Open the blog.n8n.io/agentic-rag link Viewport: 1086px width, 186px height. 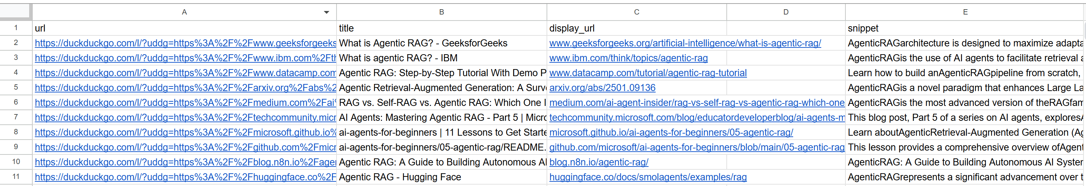(599, 163)
